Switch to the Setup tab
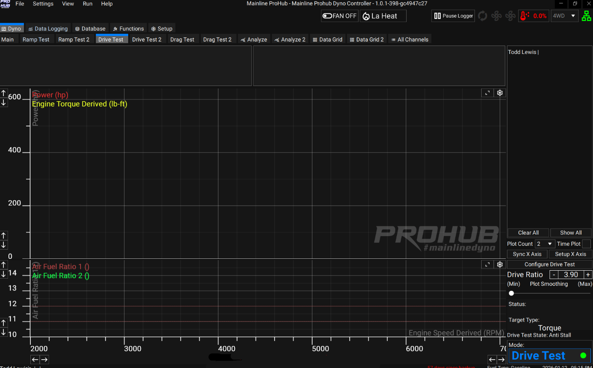Image resolution: width=593 pixels, height=368 pixels. [162, 29]
